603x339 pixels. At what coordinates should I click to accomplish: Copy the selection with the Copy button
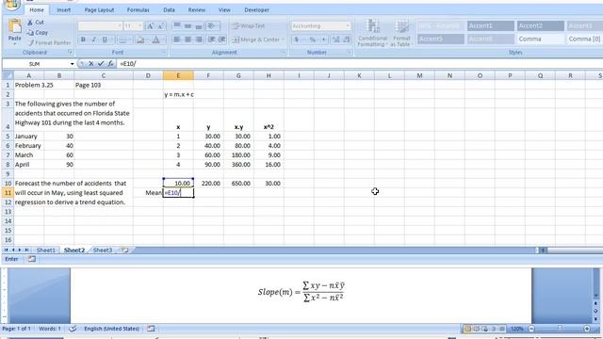38,33
